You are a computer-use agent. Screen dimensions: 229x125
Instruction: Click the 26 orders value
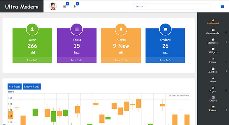[x=165, y=46]
